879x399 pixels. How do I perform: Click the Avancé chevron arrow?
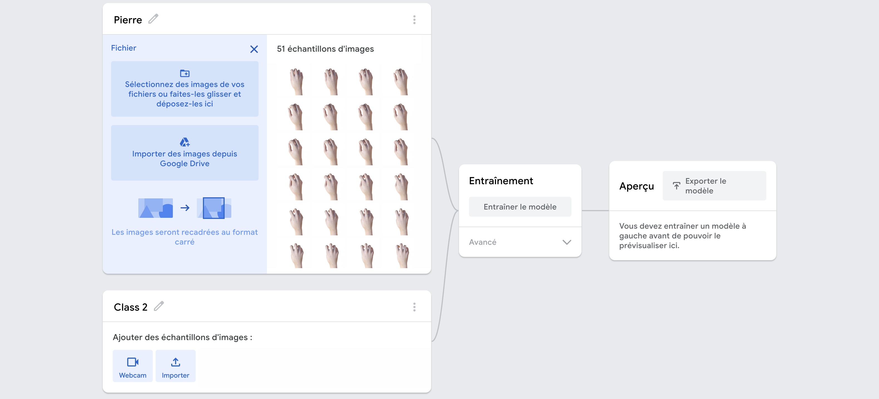click(x=566, y=242)
